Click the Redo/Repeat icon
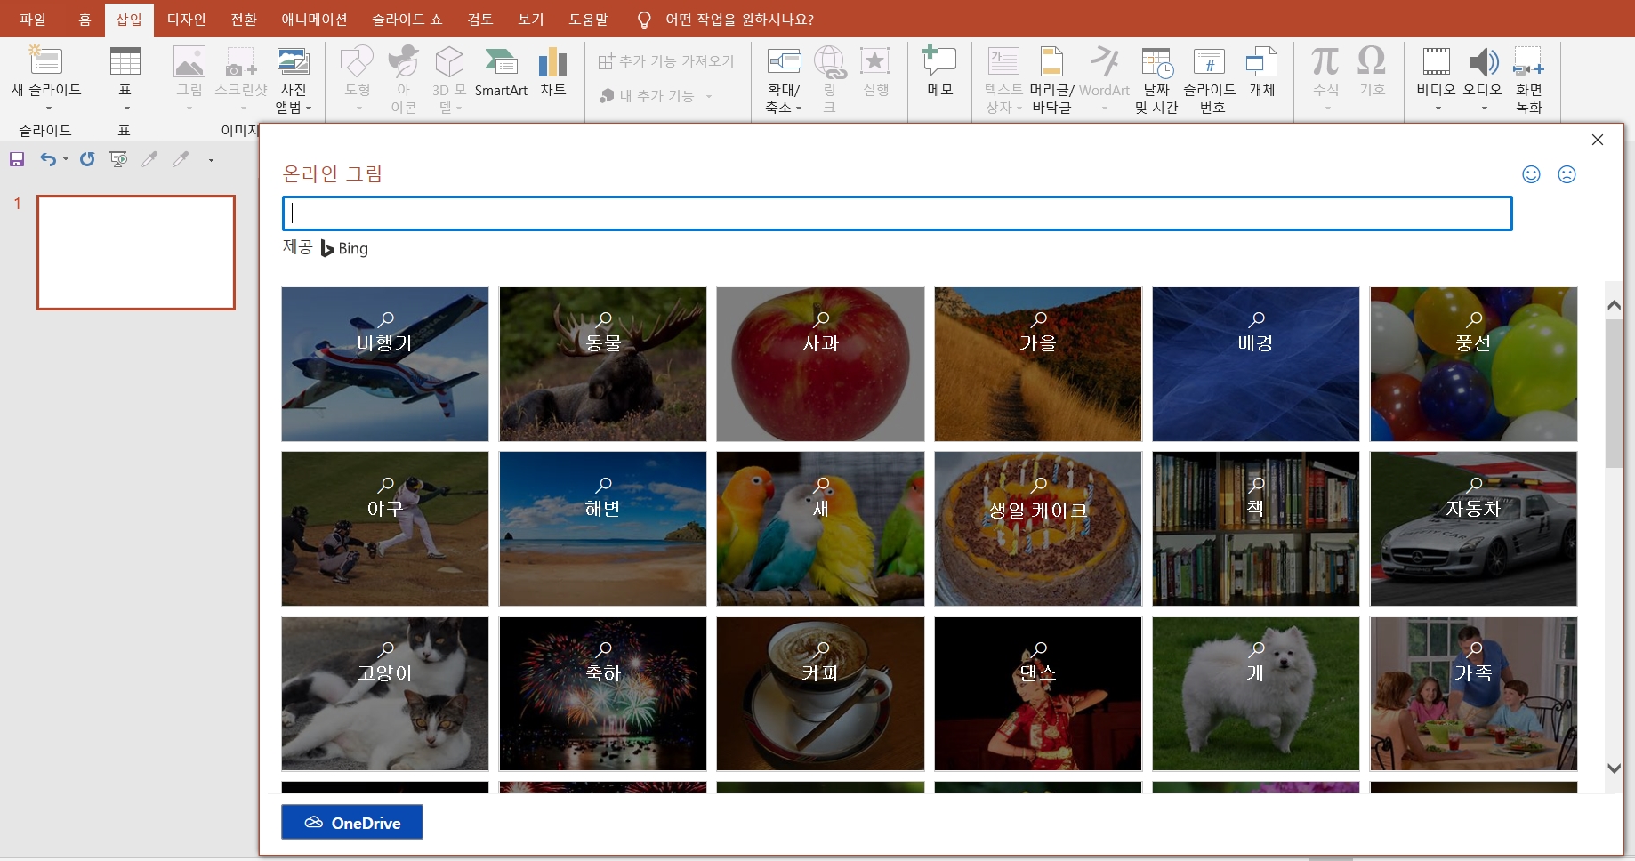The image size is (1635, 861). (87, 159)
